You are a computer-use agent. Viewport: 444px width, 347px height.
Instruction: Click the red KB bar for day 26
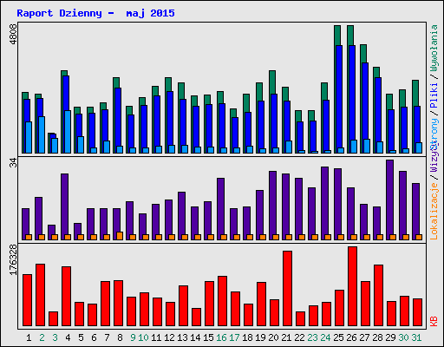pyautogui.click(x=352, y=286)
